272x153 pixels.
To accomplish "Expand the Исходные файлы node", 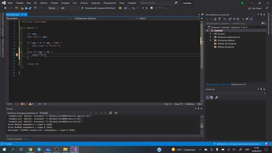I will pos(211,40).
